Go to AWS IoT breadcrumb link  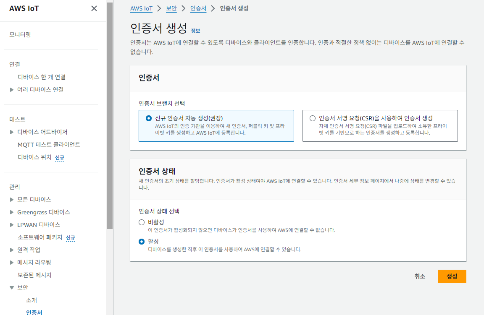pos(141,8)
